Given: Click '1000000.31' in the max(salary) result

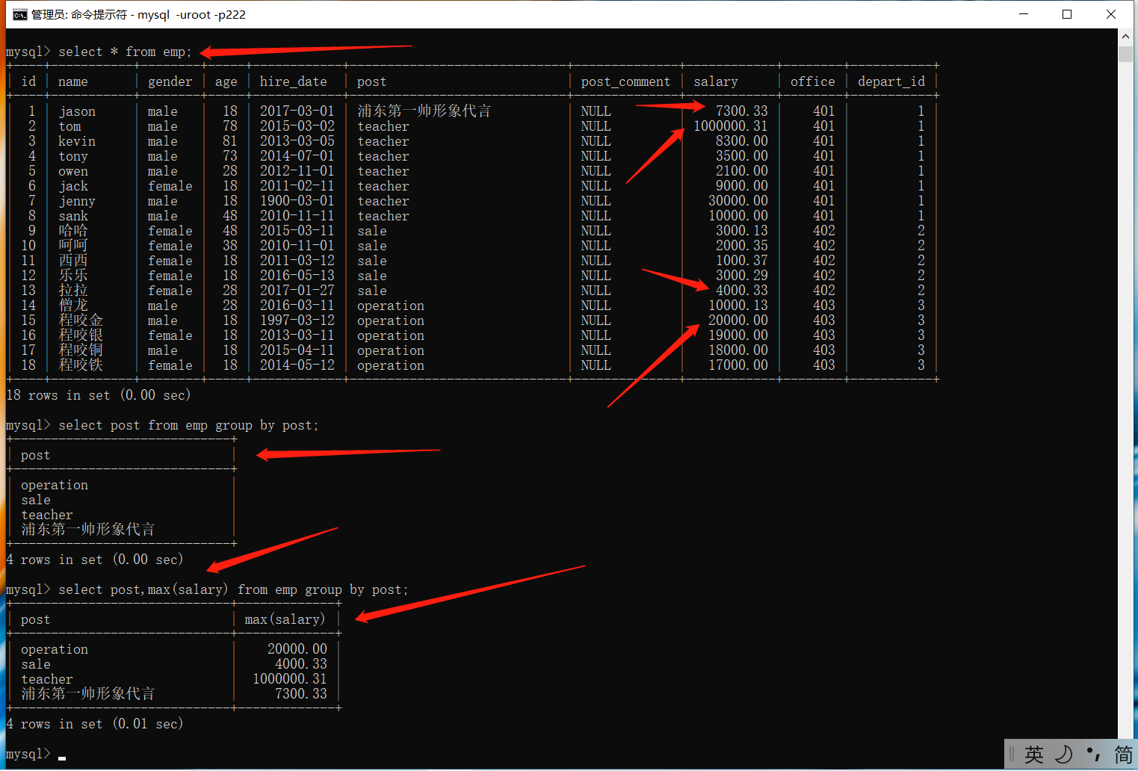Looking at the screenshot, I should 290,679.
